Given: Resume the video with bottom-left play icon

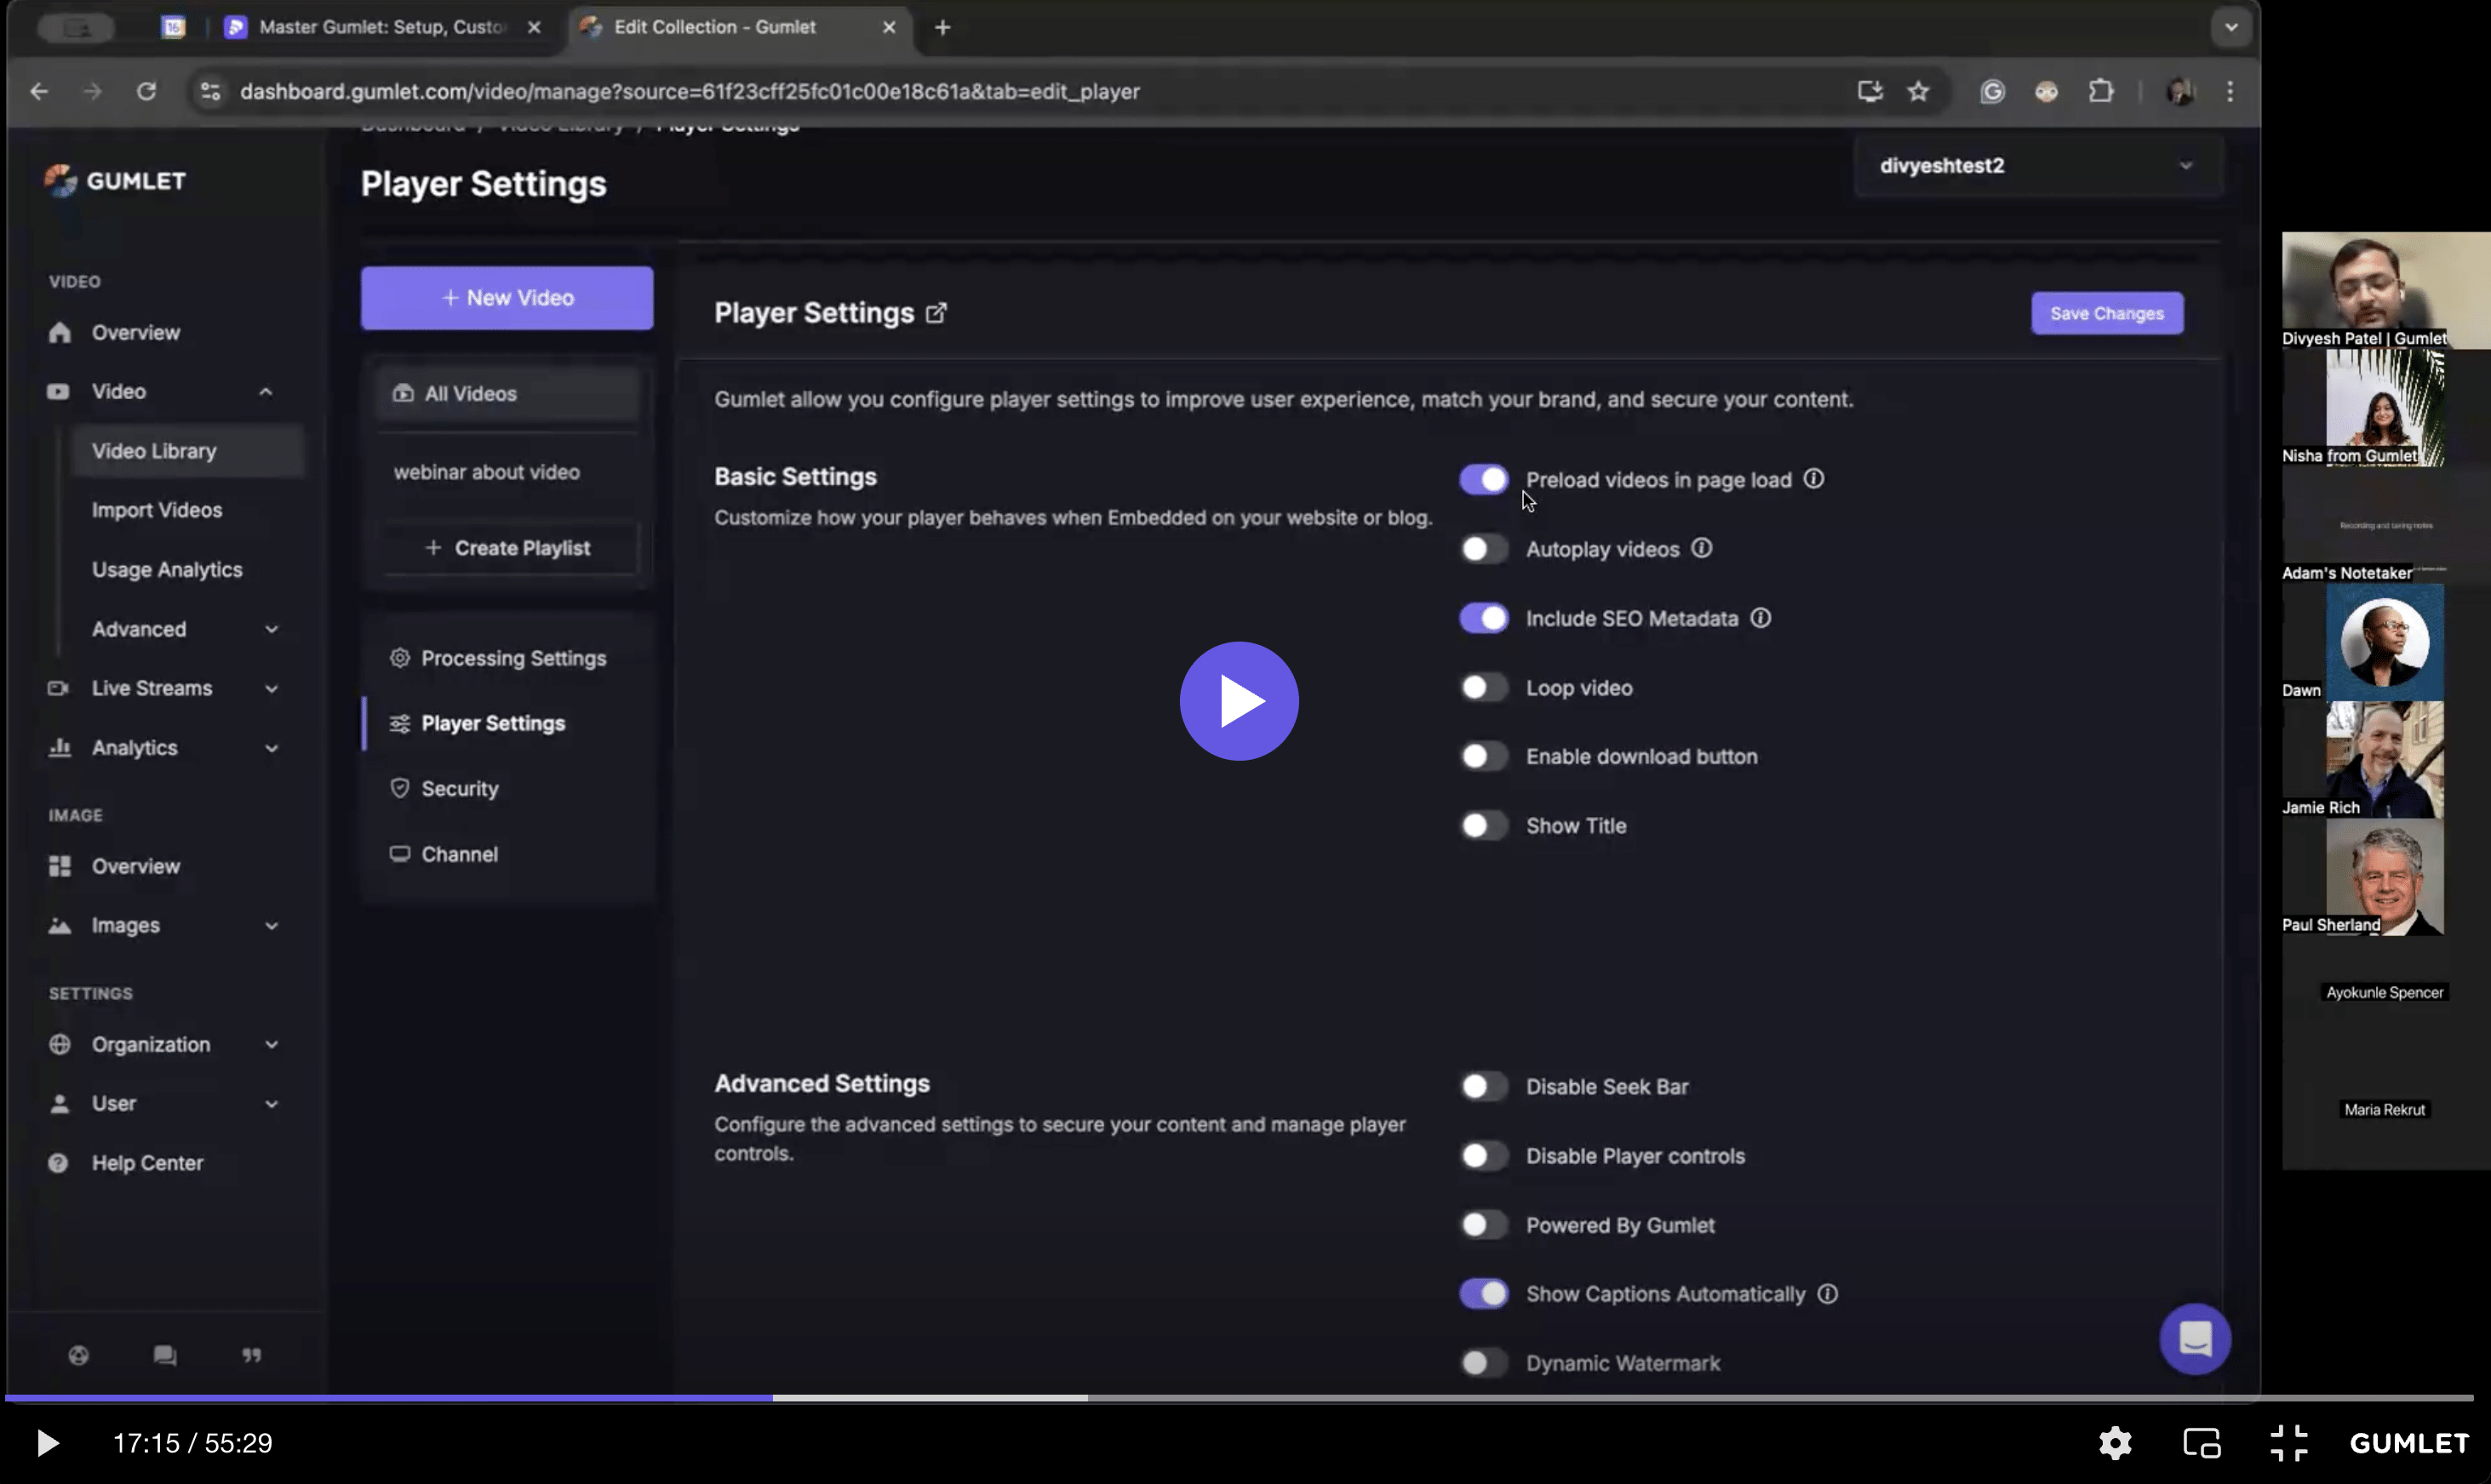Looking at the screenshot, I should tap(47, 1443).
